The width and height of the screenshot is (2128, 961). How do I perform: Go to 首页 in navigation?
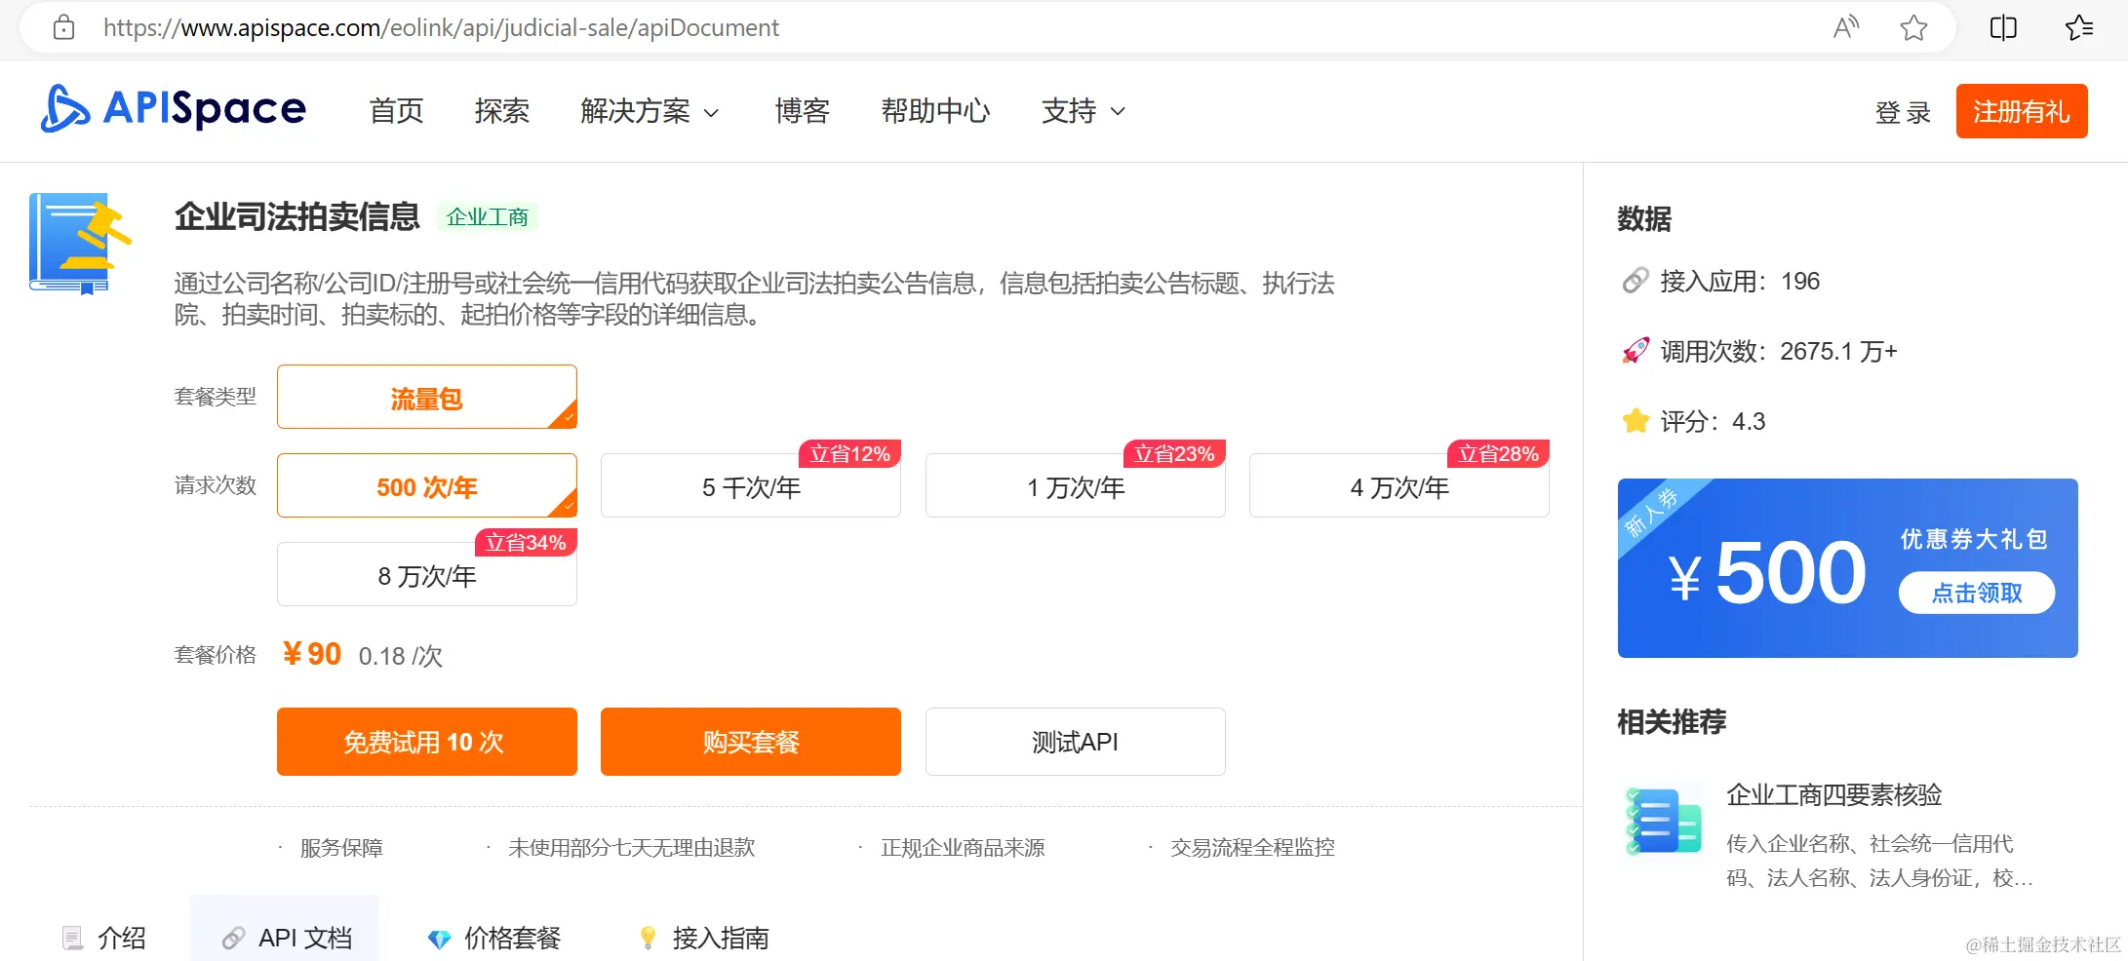[397, 111]
